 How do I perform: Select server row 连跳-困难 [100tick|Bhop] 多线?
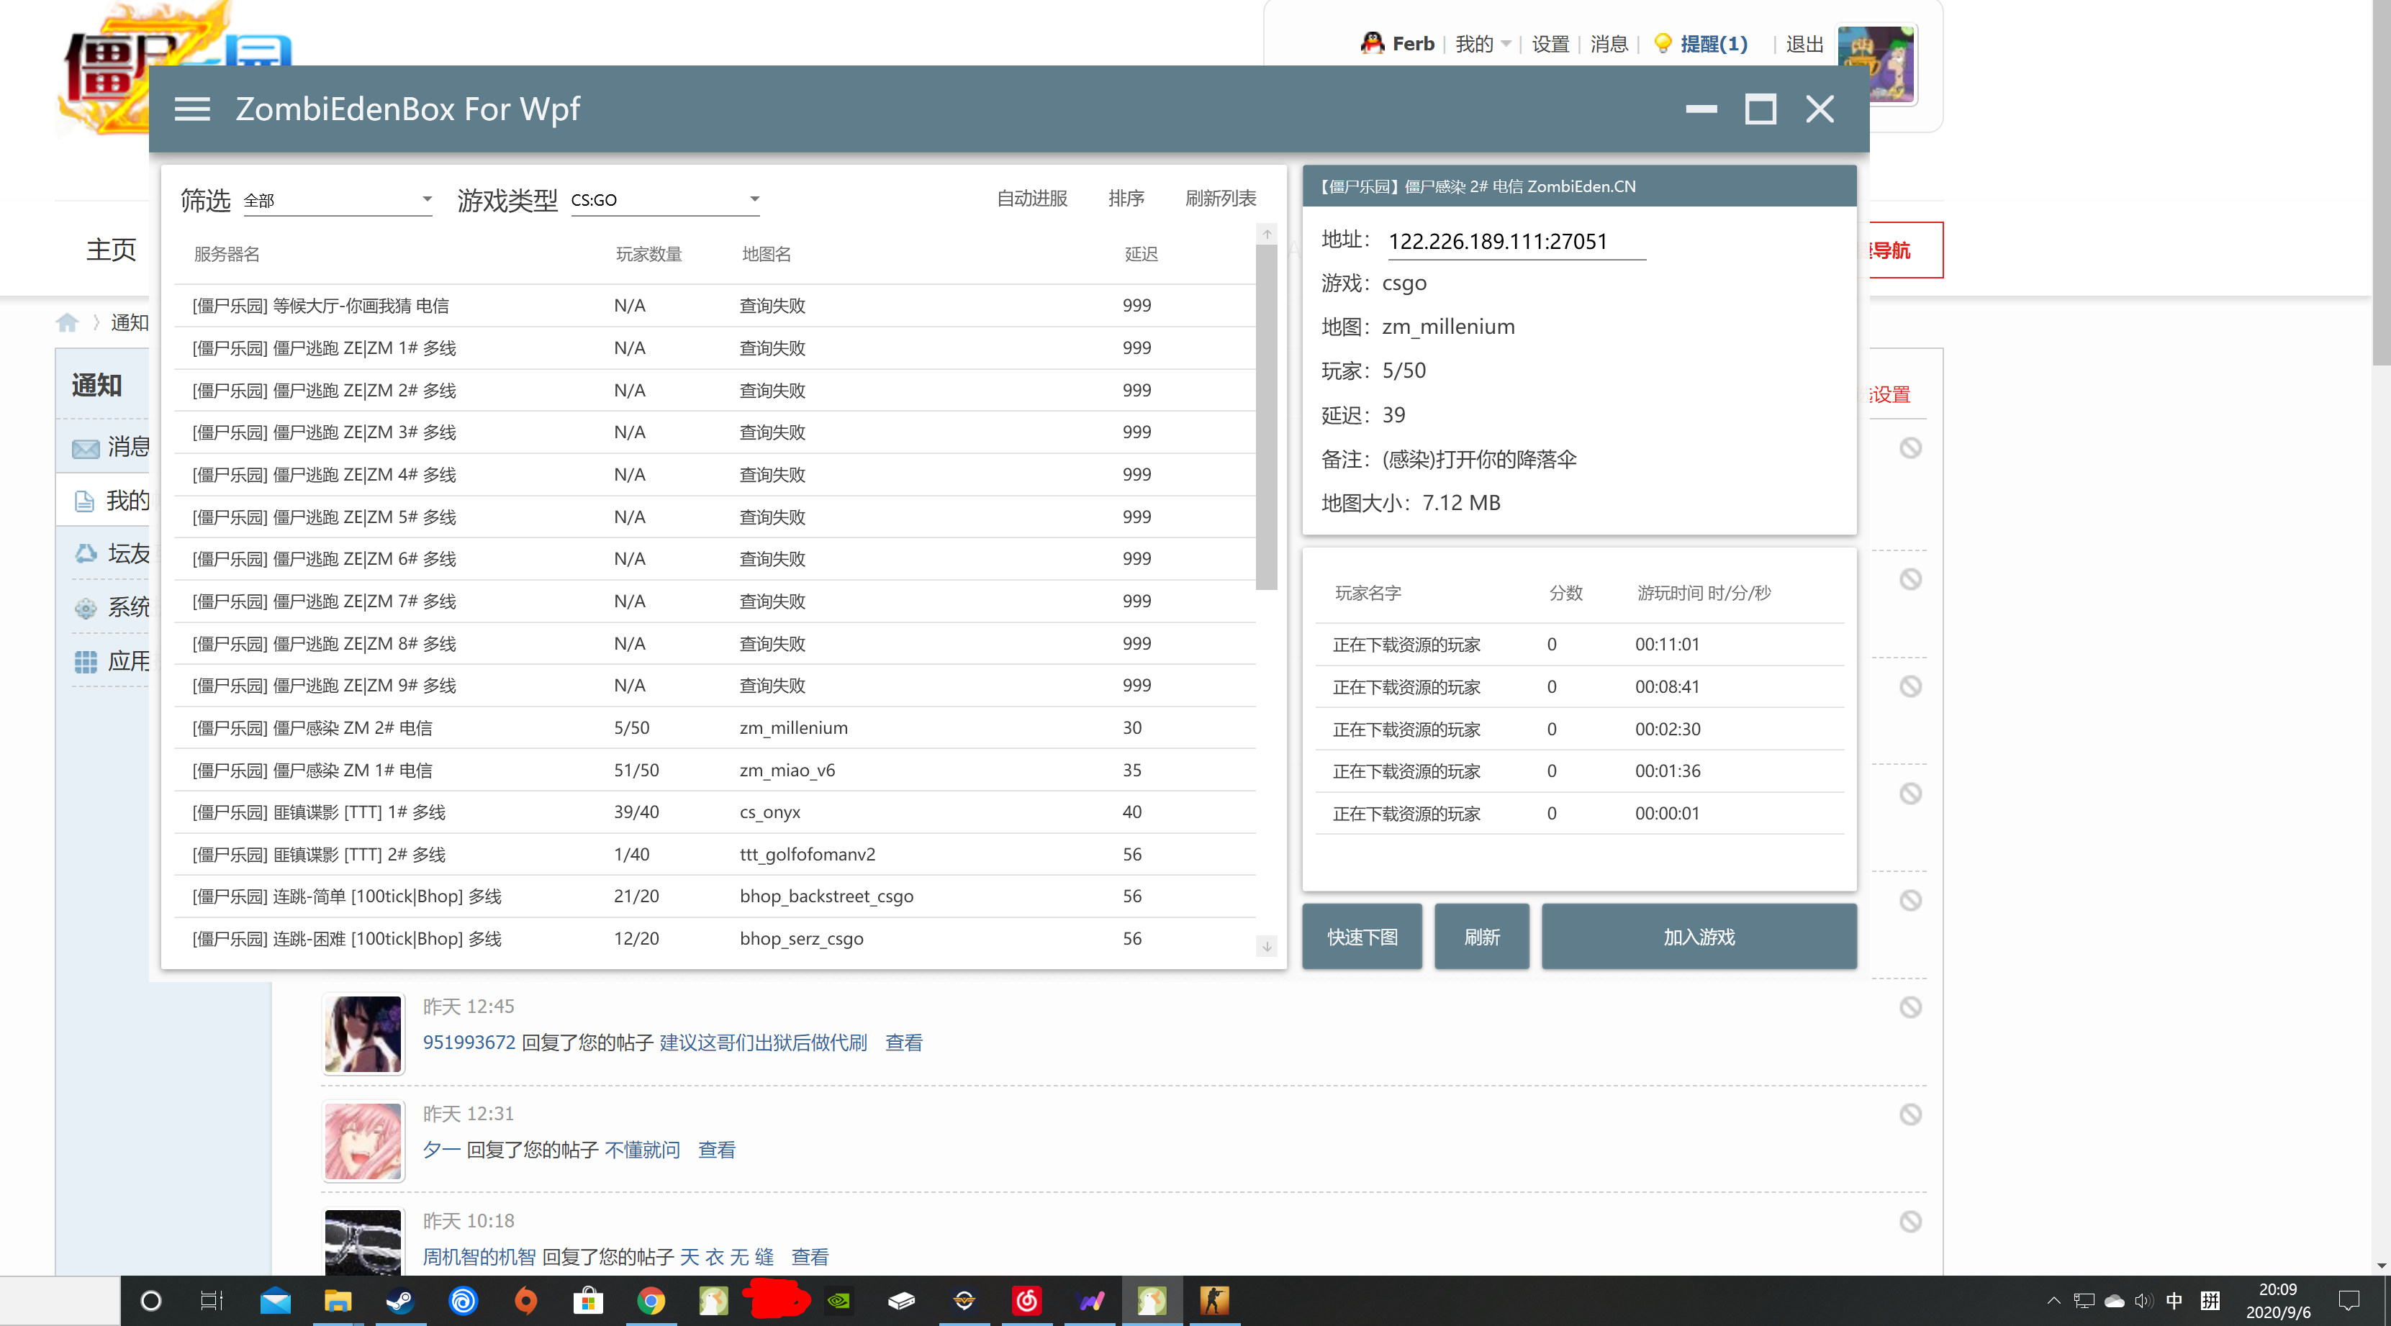pos(715,938)
